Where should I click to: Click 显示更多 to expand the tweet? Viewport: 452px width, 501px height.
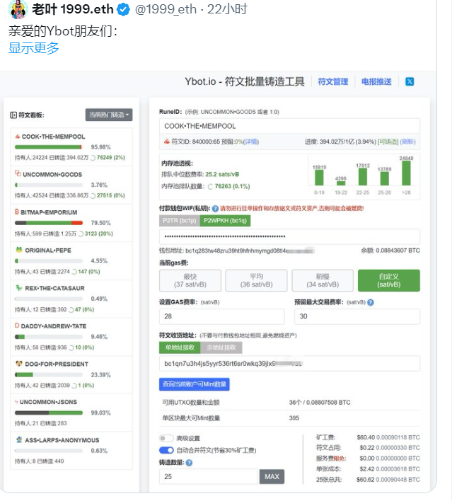(x=34, y=48)
